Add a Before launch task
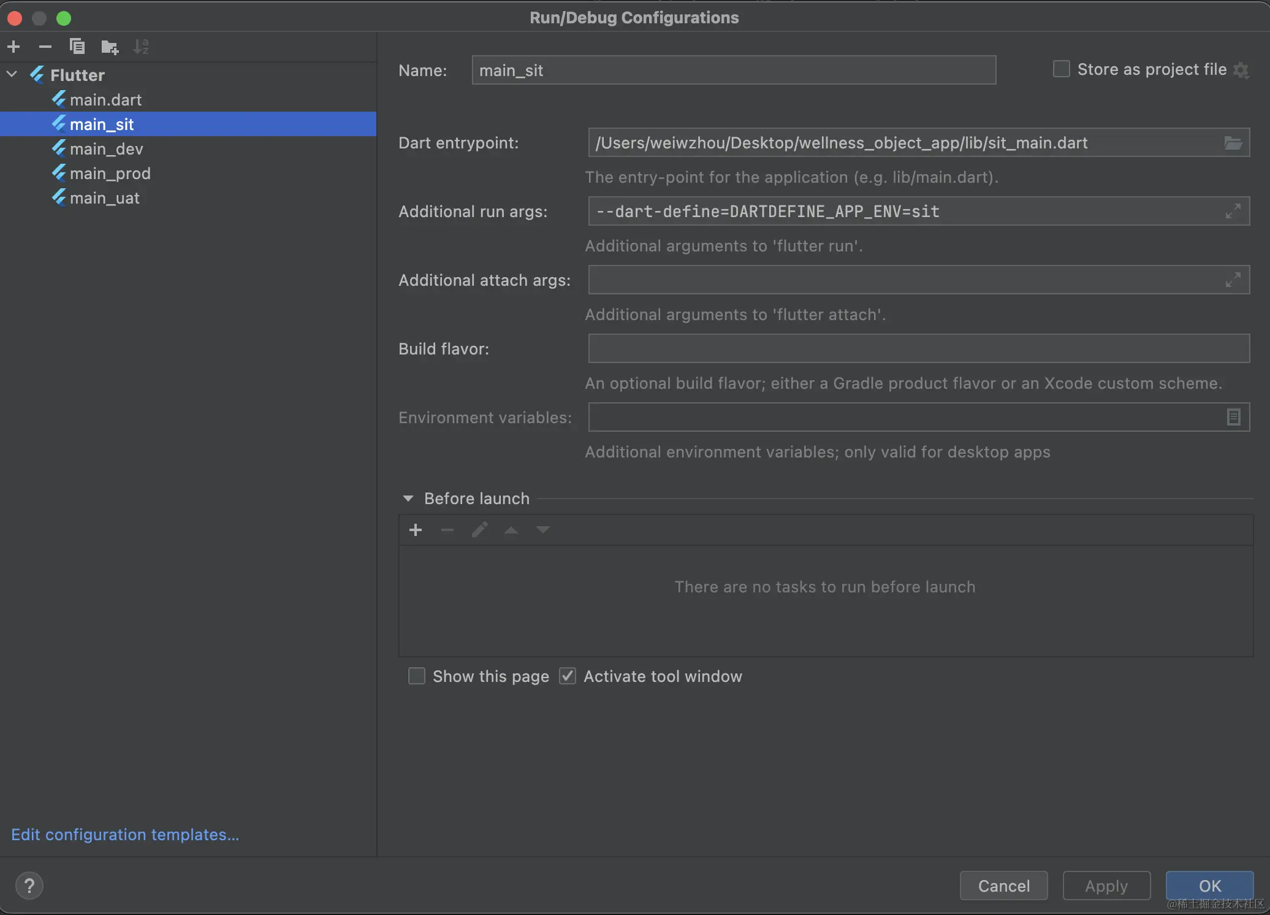Image resolution: width=1270 pixels, height=915 pixels. 416,530
